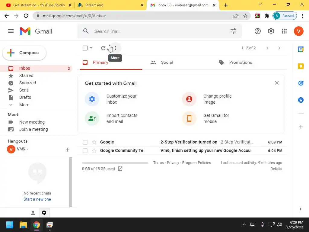This screenshot has height=232, width=309.
Task: Refresh the inbox list
Action: pos(103,48)
